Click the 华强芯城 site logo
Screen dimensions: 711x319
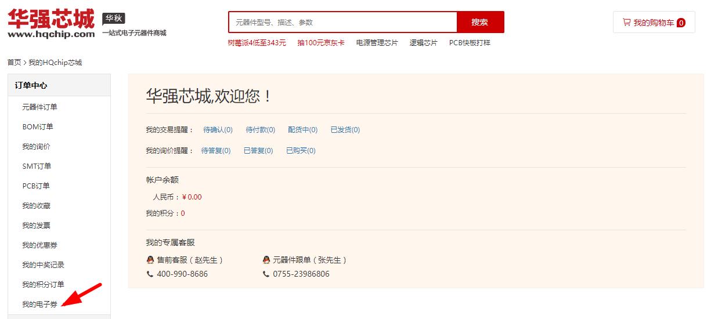point(51,24)
